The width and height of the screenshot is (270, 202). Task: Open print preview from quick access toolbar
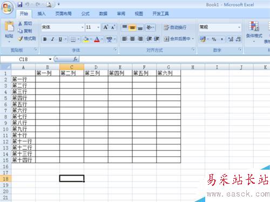click(49, 4)
